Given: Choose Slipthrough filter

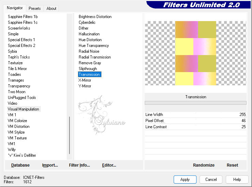Looking at the screenshot, I should [x=88, y=69].
